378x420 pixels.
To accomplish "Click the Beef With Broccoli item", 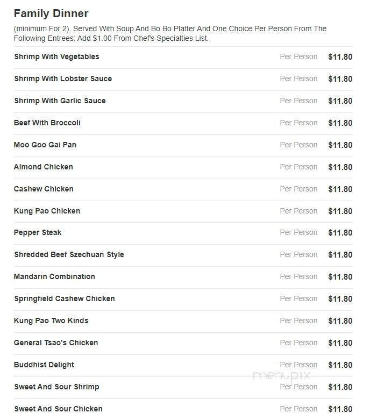I will tap(47, 123).
